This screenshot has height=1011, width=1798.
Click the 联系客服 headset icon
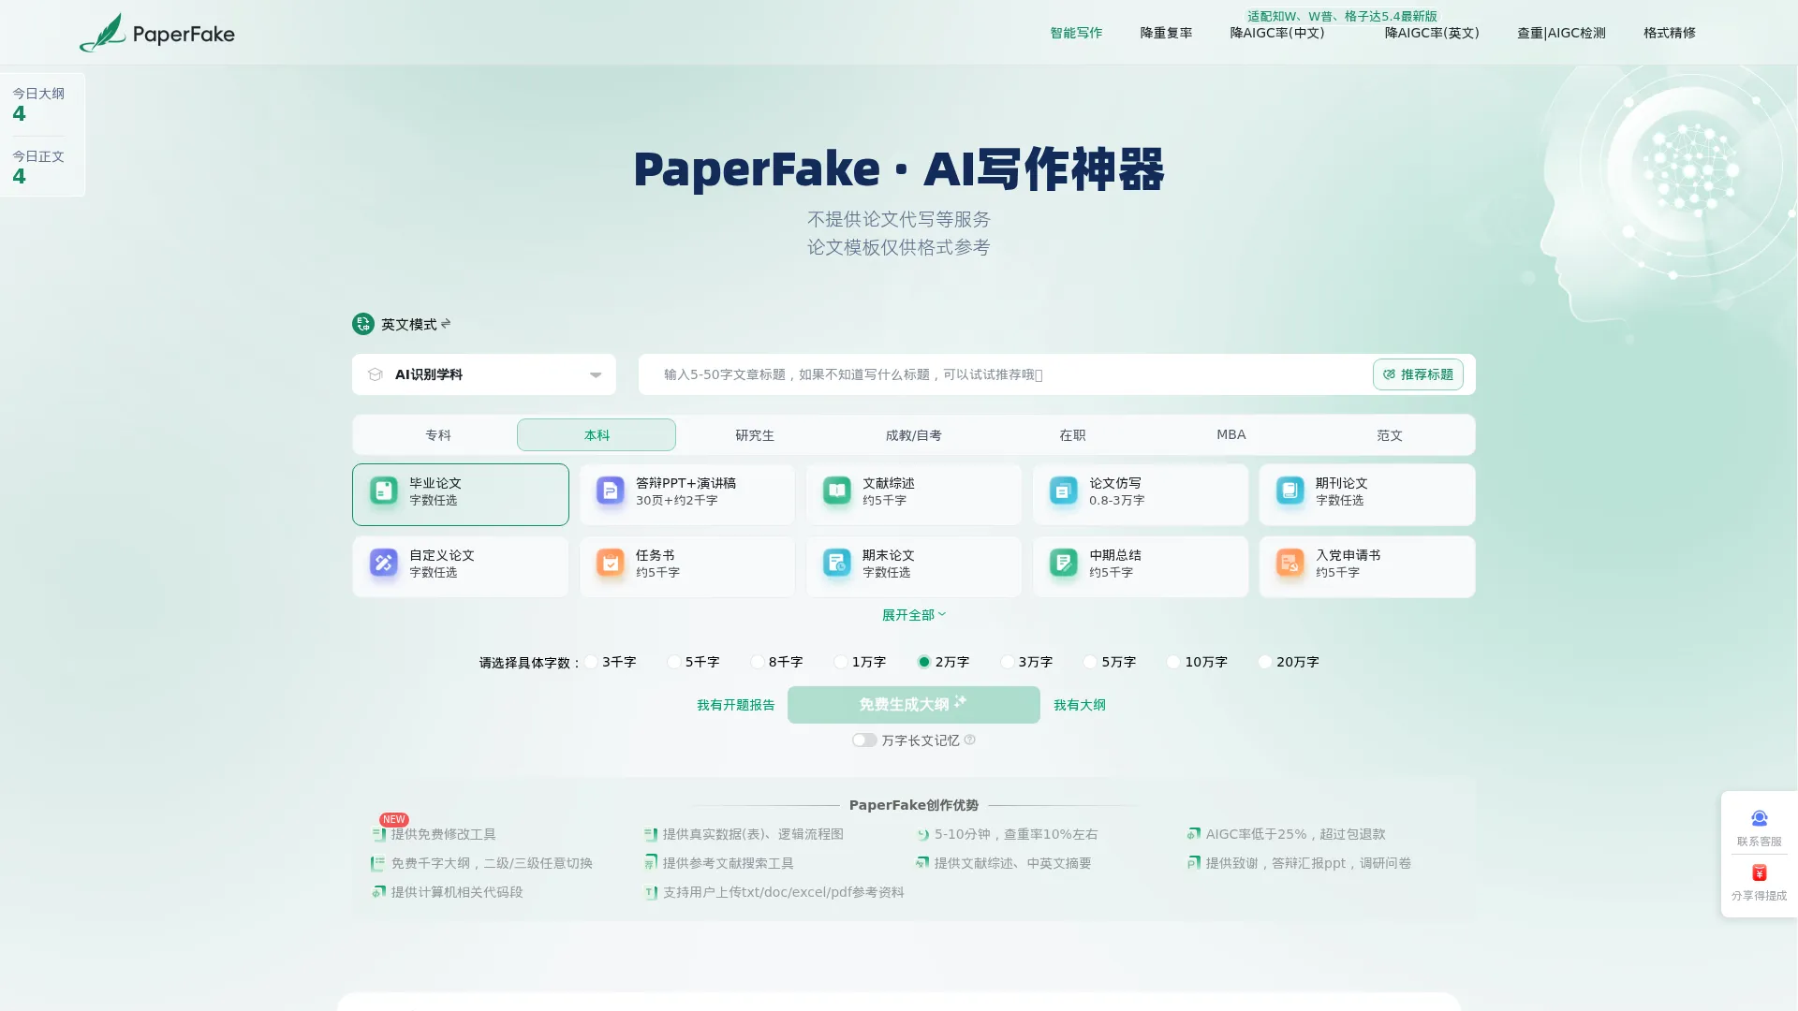tap(1760, 818)
